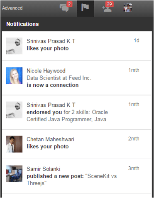The height and width of the screenshot is (198, 154).
Task: Click the notifications flag icon
Action: tap(85, 8)
